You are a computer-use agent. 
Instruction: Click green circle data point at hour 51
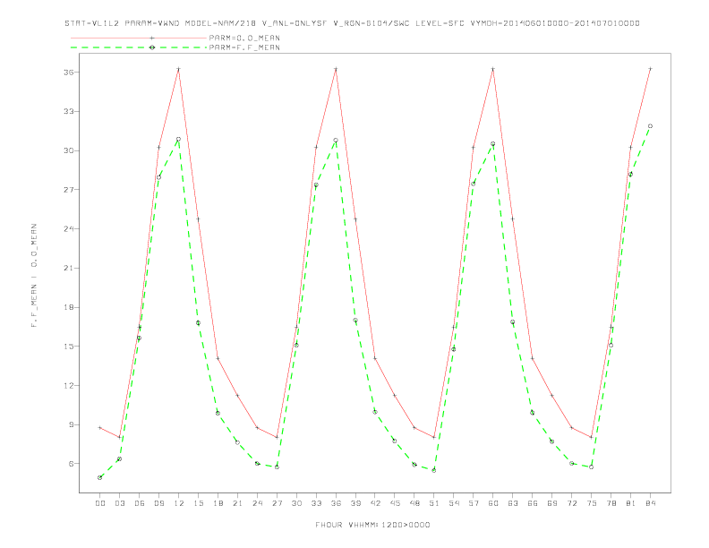point(434,471)
